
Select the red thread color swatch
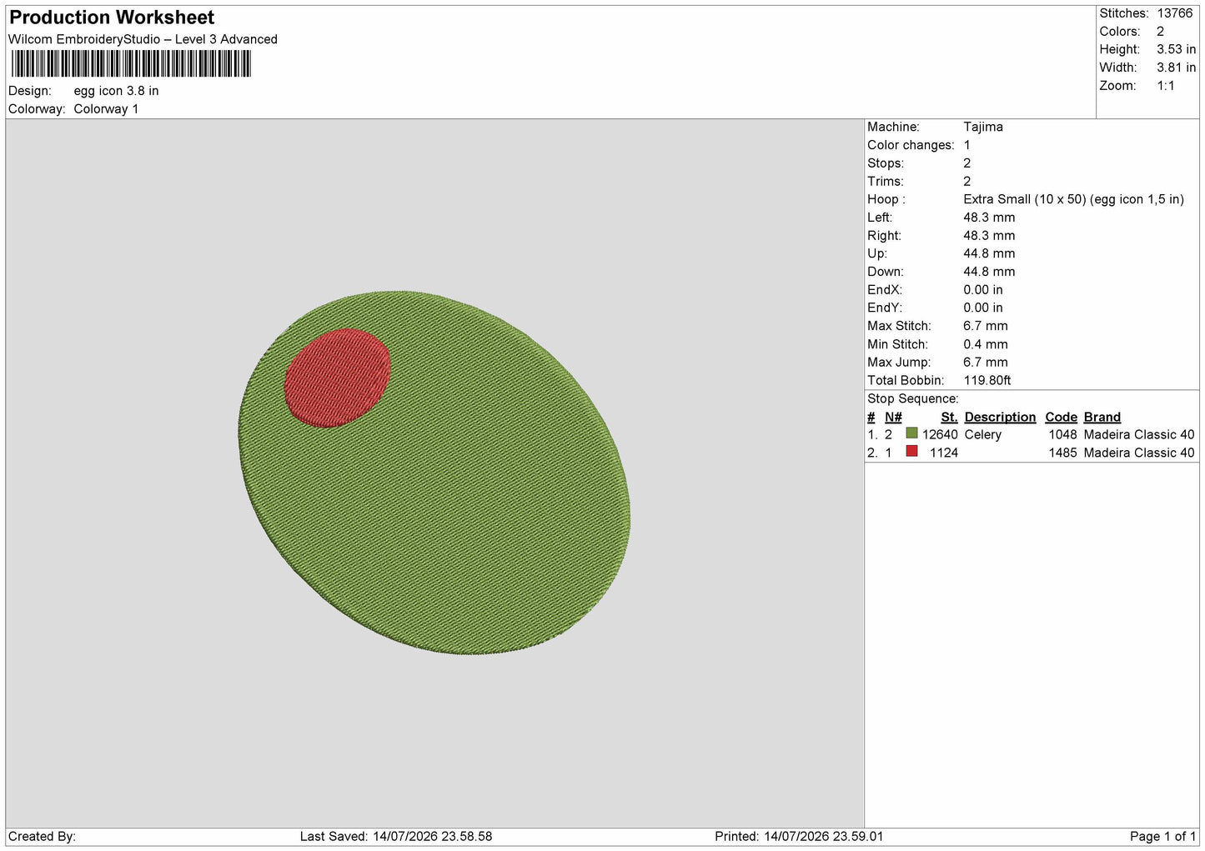(911, 452)
